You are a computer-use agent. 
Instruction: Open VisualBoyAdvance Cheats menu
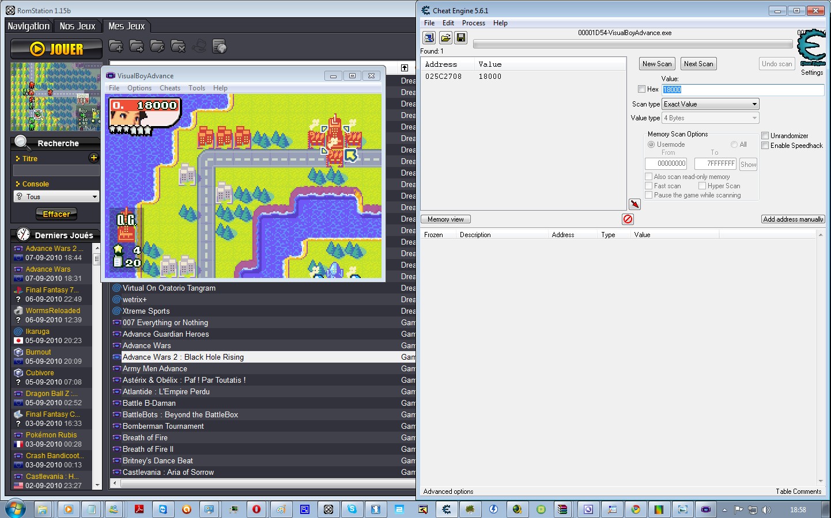point(170,88)
